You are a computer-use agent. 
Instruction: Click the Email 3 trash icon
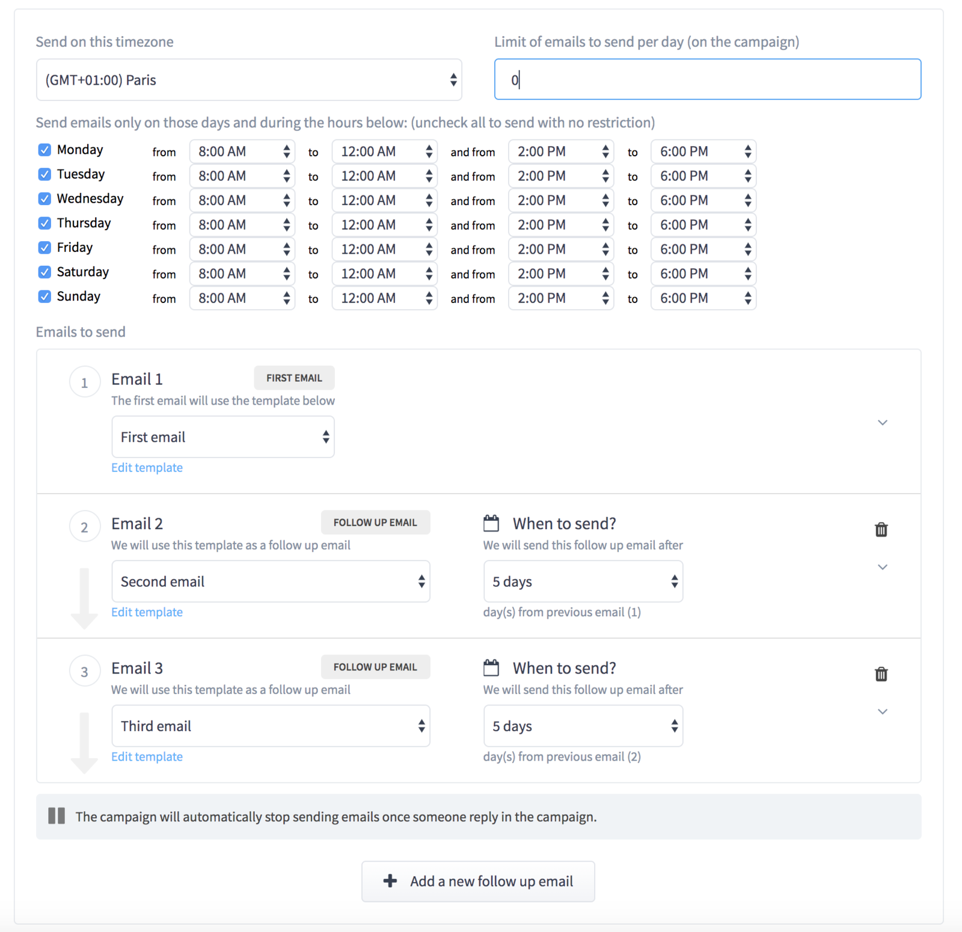(881, 674)
